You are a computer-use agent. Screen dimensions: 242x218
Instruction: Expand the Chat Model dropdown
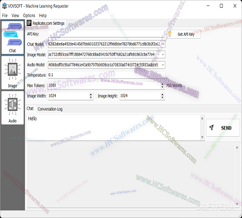point(163,44)
